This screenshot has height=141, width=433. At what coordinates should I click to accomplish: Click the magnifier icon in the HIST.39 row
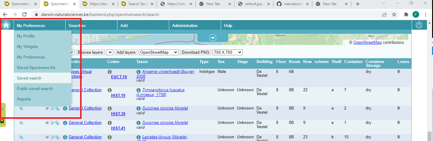21,108
